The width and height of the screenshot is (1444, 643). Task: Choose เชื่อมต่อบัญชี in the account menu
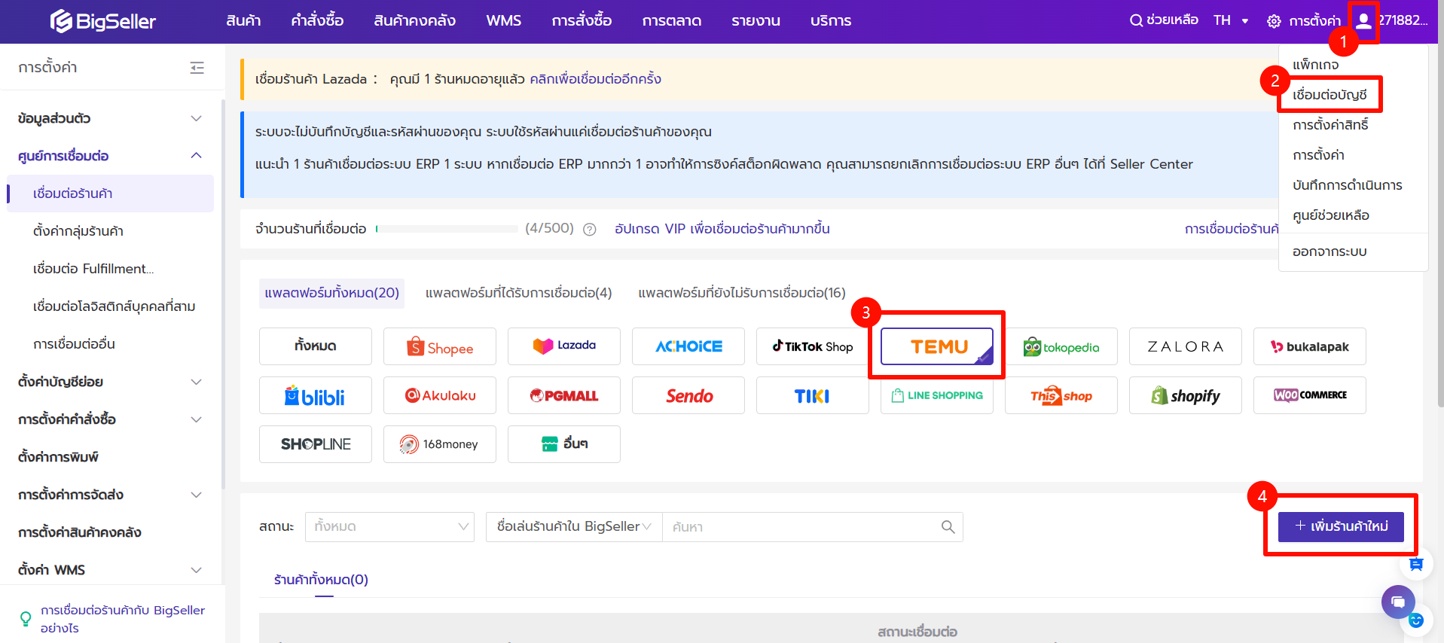click(x=1330, y=95)
